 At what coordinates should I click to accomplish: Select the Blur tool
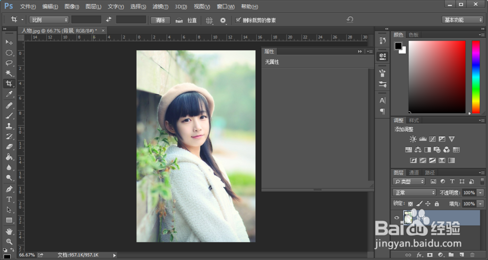[9, 167]
